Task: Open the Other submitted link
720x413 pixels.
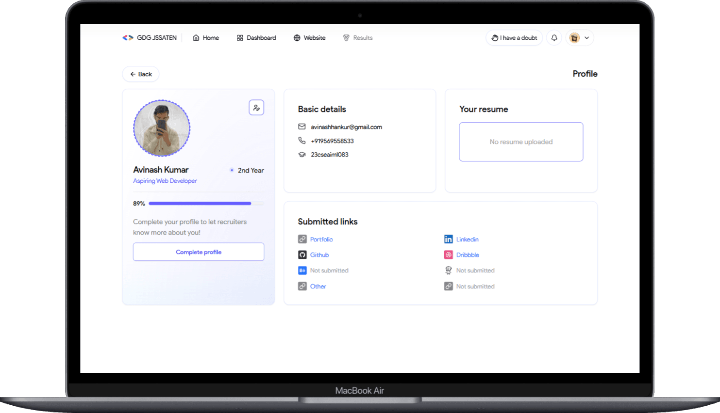Action: [318, 286]
